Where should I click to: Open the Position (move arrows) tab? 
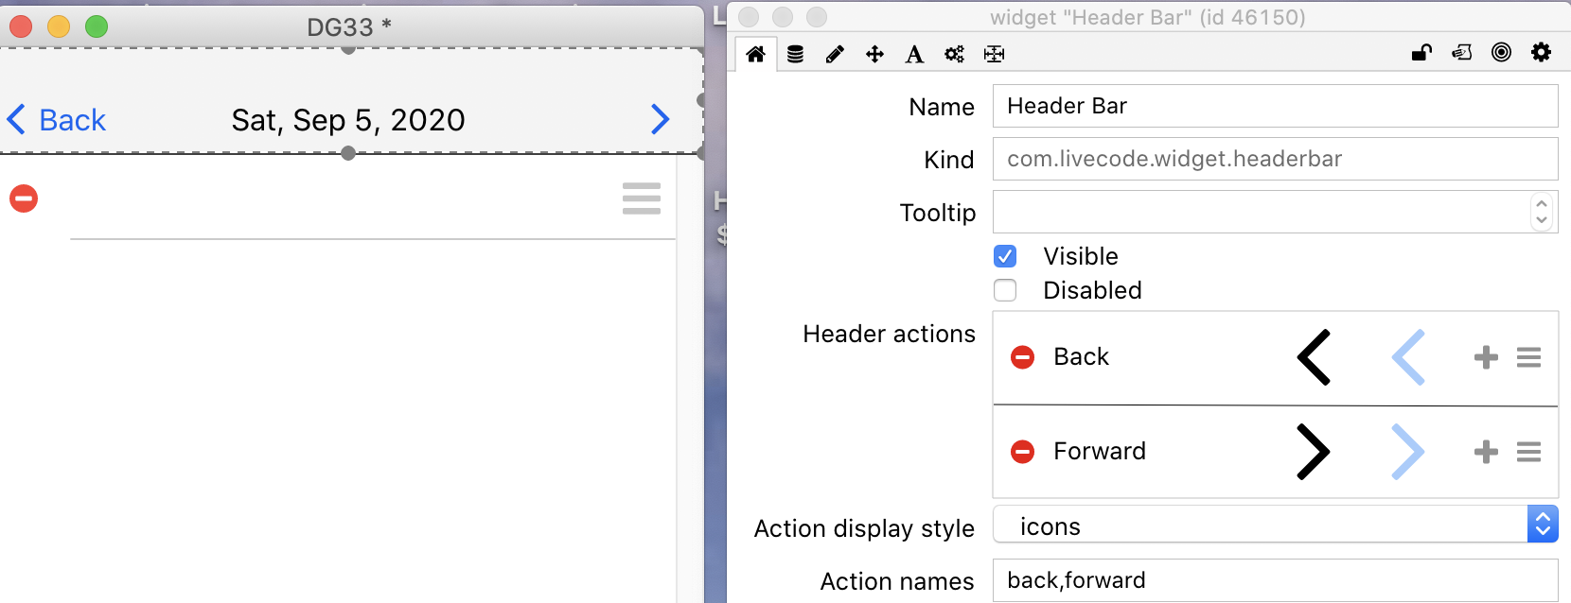[x=874, y=54]
